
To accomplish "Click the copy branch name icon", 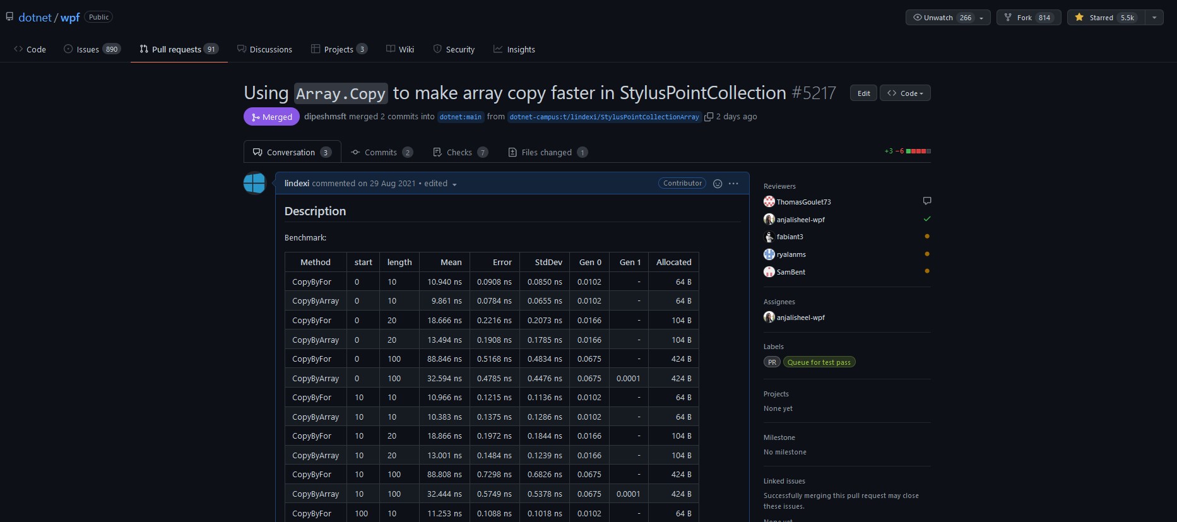I will [709, 117].
